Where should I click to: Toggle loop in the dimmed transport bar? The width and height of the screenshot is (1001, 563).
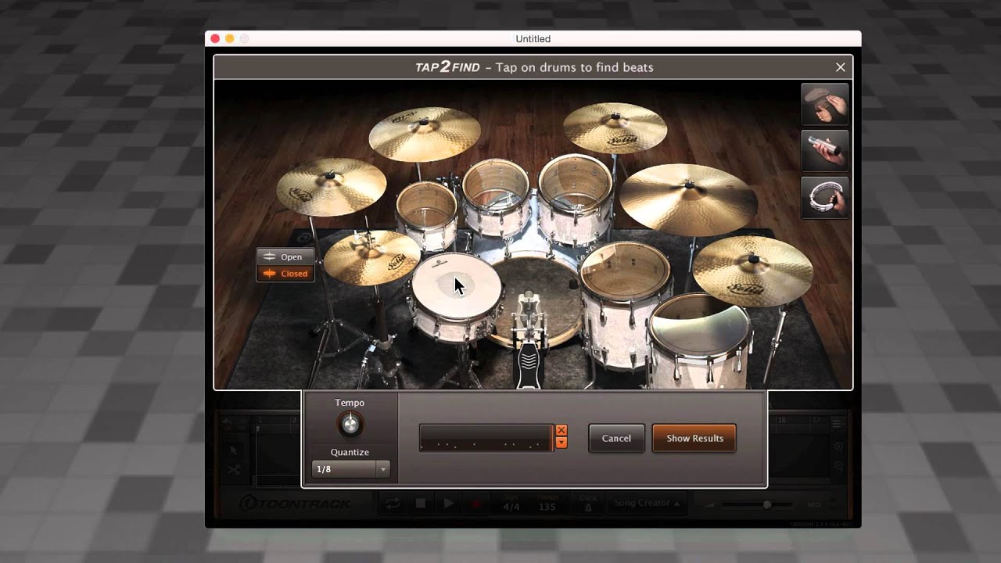[x=392, y=504]
